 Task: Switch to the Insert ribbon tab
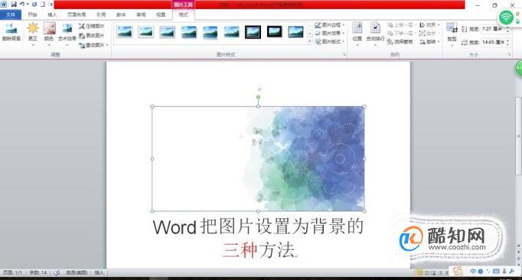[x=52, y=15]
